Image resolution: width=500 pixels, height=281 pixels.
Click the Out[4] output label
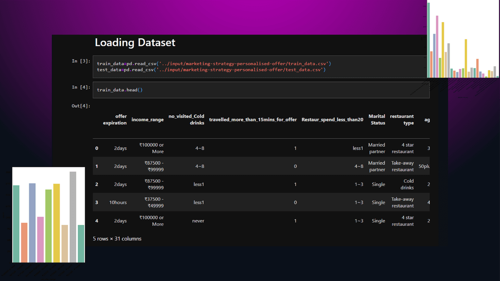tap(81, 106)
